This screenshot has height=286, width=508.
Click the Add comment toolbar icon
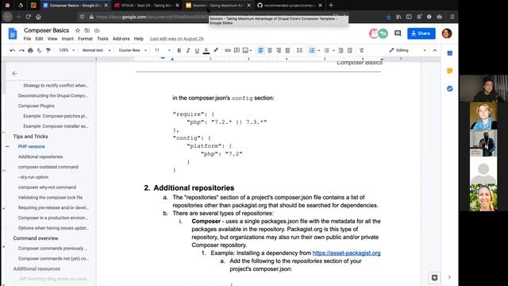tap(237, 50)
